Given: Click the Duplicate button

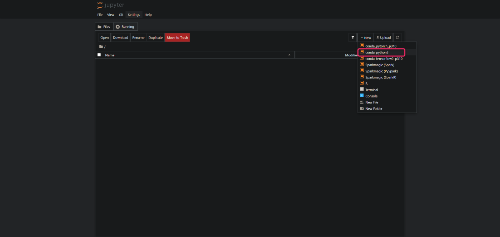Looking at the screenshot, I should click(156, 37).
